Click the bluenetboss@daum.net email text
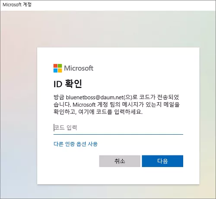 pos(95,98)
